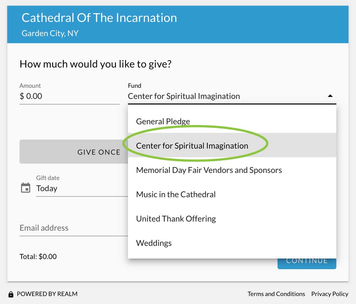Open the Fund selection field

tap(232, 96)
